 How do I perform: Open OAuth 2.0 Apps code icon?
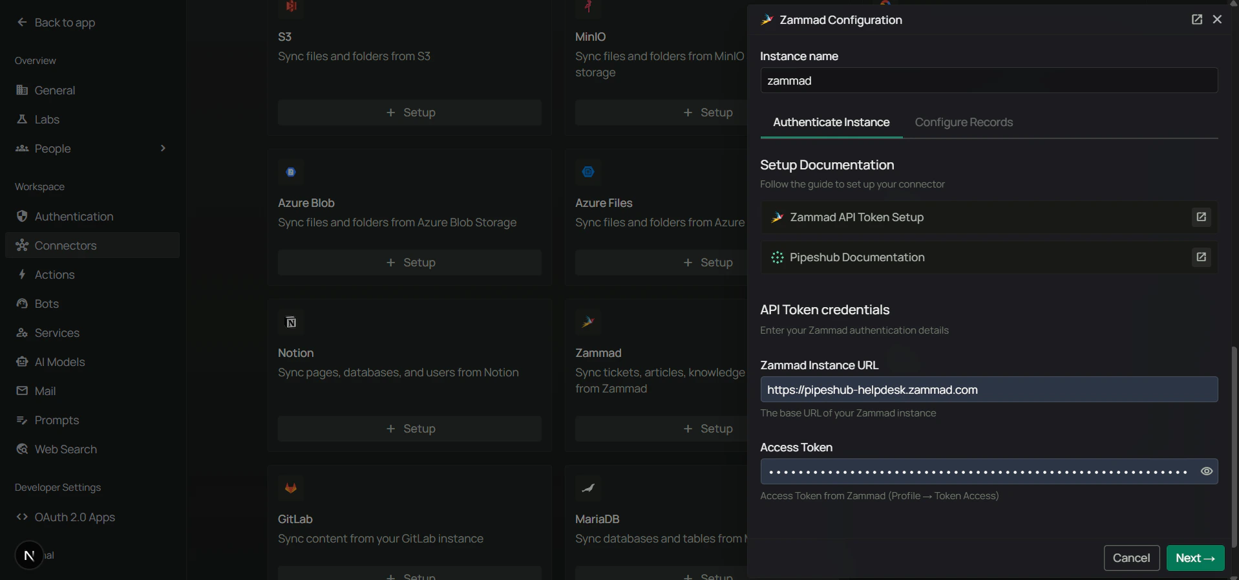pos(22,517)
